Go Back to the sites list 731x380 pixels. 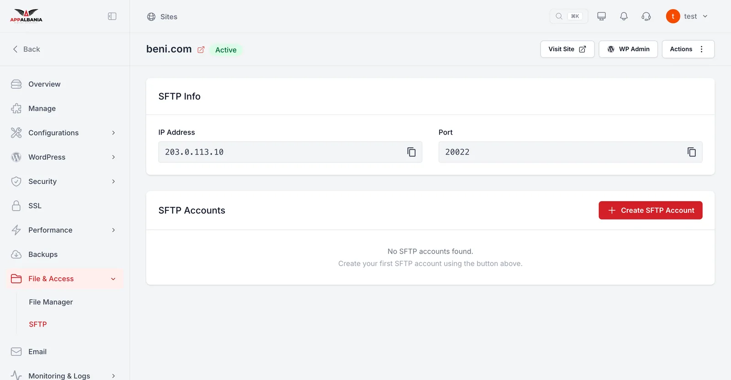[26, 49]
